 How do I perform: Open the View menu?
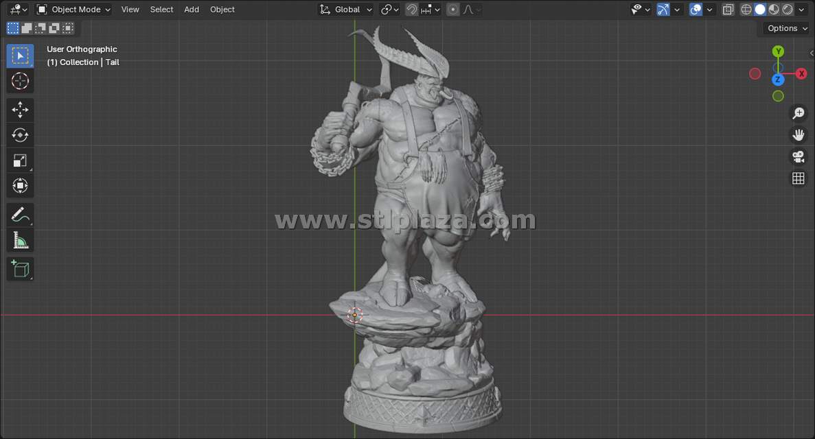[130, 10]
